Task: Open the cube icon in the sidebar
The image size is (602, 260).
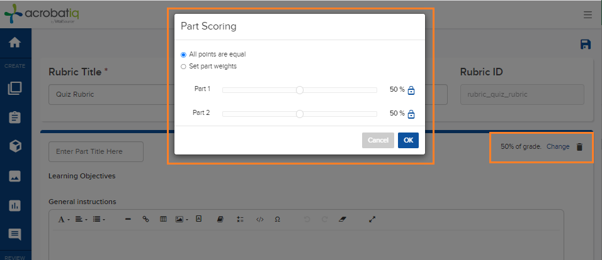Action: pyautogui.click(x=15, y=146)
